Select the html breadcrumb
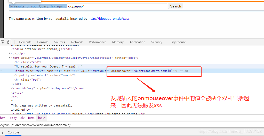264x136 pixels. pyautogui.click(x=3, y=118)
